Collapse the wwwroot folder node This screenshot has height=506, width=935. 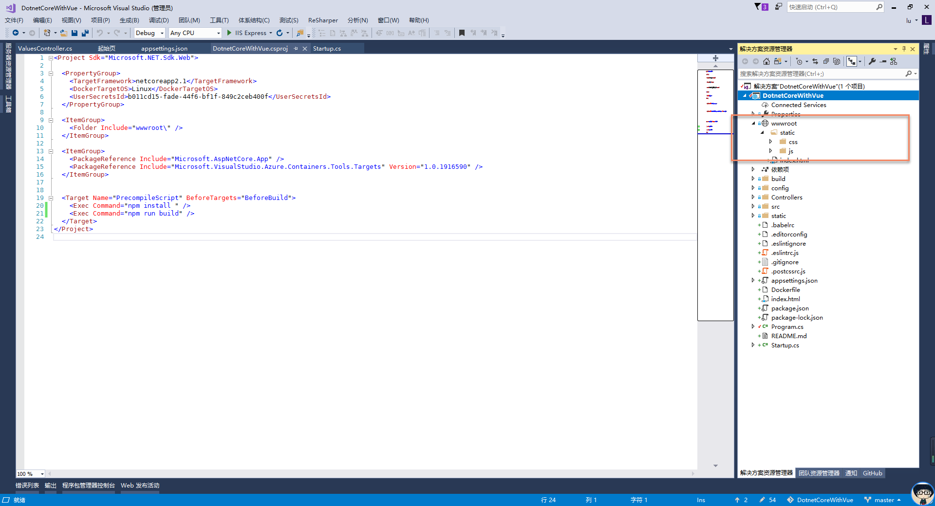pos(753,124)
